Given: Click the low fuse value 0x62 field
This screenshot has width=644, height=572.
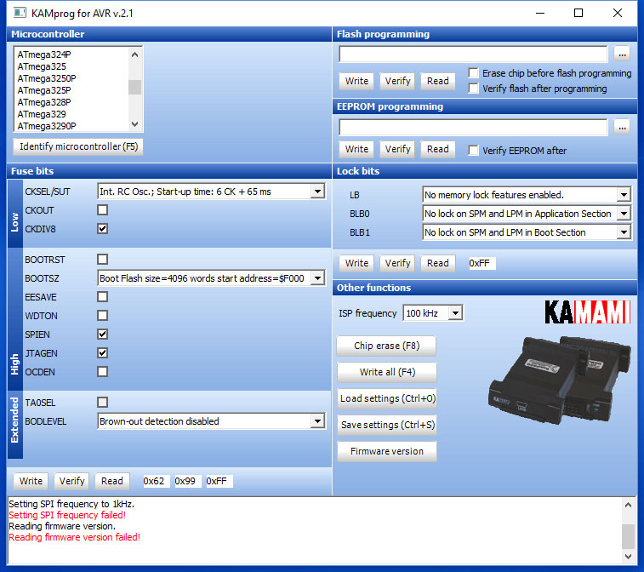Looking at the screenshot, I should [x=156, y=481].
